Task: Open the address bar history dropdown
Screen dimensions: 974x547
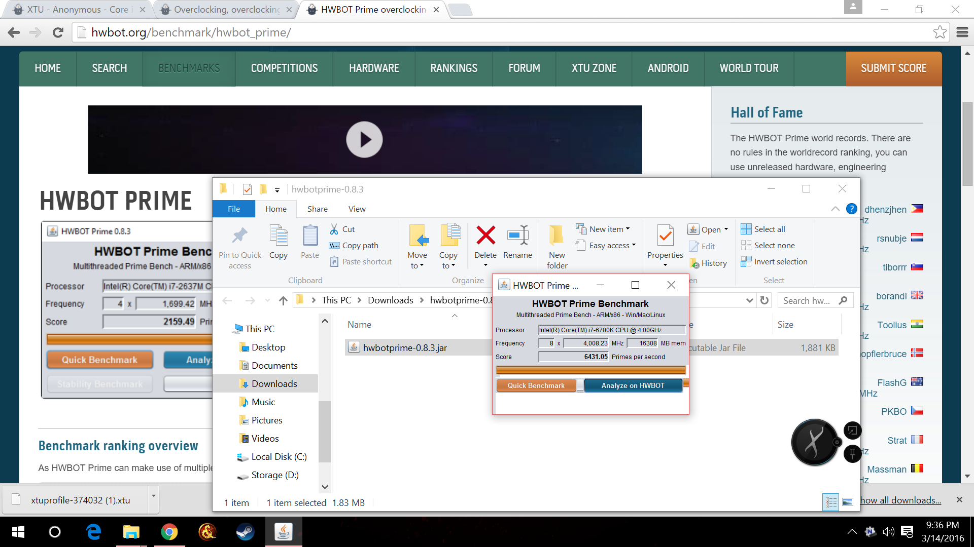Action: tap(749, 300)
